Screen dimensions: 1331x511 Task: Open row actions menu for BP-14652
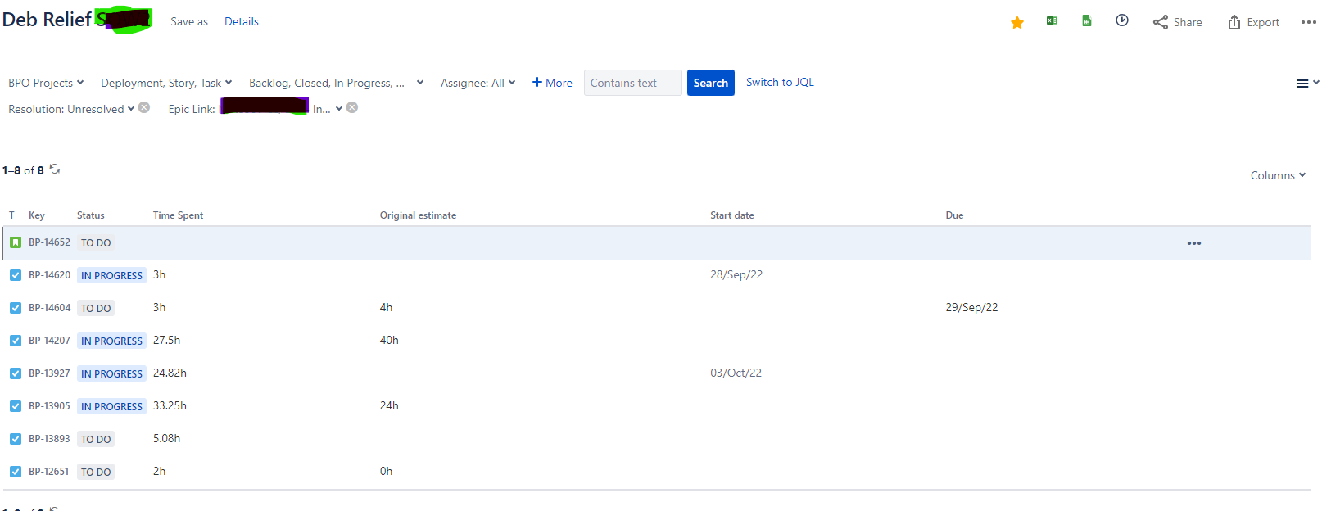(x=1194, y=243)
